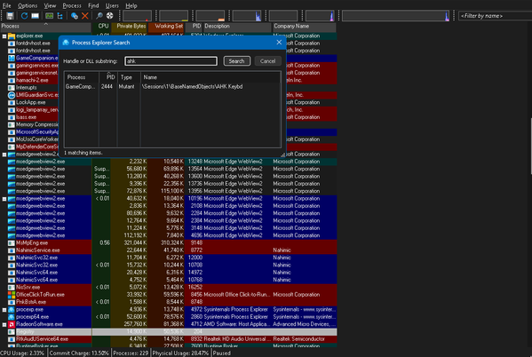Screen dimensions: 532x357
Task: Open the Help menu
Action: pyautogui.click(x=131, y=5)
